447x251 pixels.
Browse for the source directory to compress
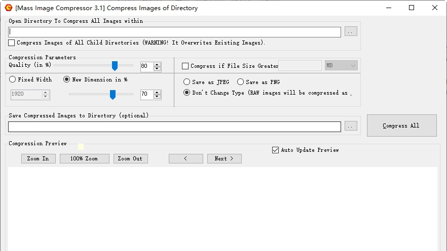coord(351,32)
